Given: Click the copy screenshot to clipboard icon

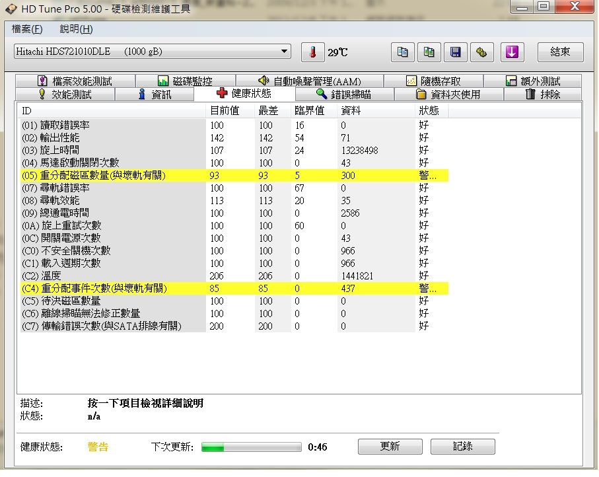Looking at the screenshot, I should pos(429,52).
